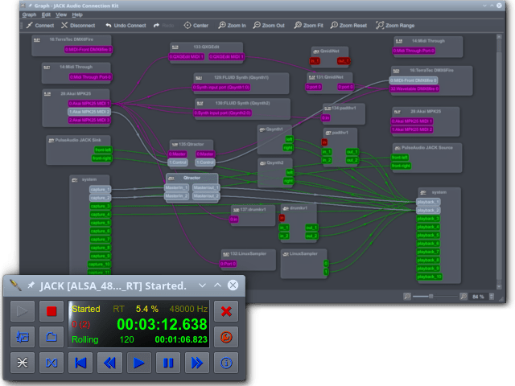Screen dimensions: 515x386
Task: Select Qsynth1 left output port
Action: [x=289, y=139]
